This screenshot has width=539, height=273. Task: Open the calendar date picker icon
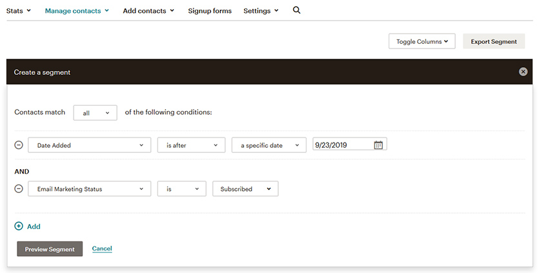378,145
